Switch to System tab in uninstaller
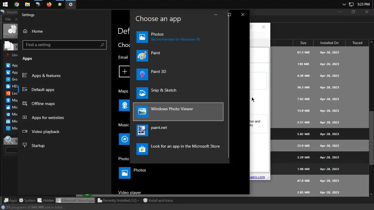The height and width of the screenshot is (210, 374). point(27,200)
